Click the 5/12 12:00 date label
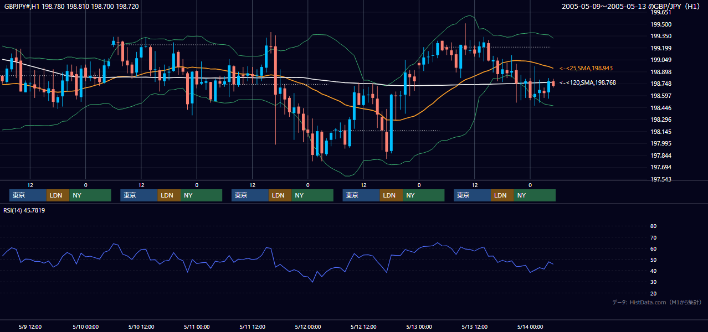This screenshot has height=332, width=708. [363, 326]
